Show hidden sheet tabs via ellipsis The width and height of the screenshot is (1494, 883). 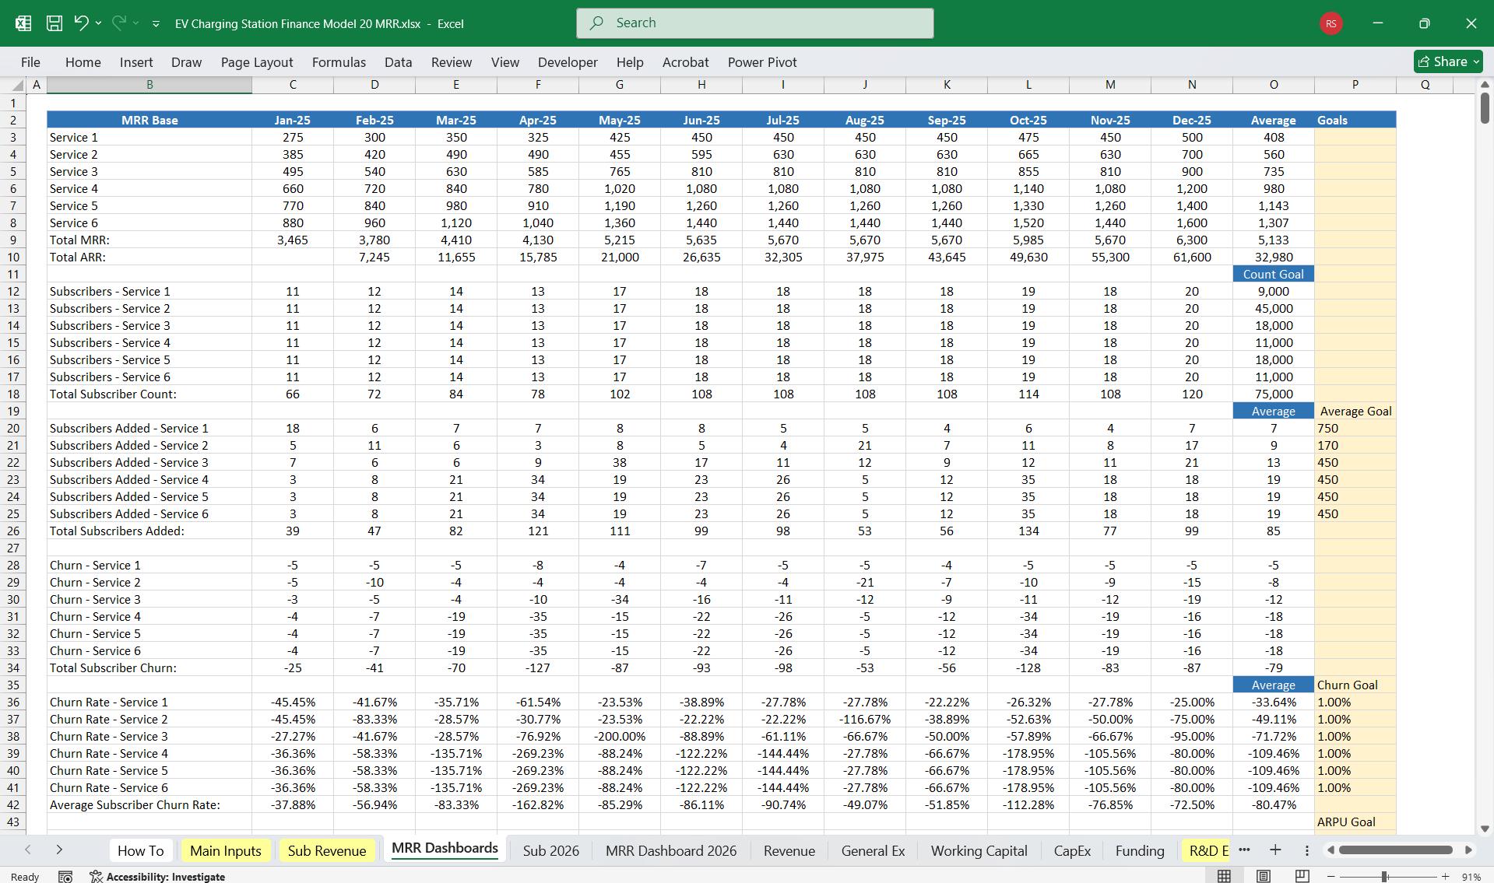click(x=1244, y=850)
